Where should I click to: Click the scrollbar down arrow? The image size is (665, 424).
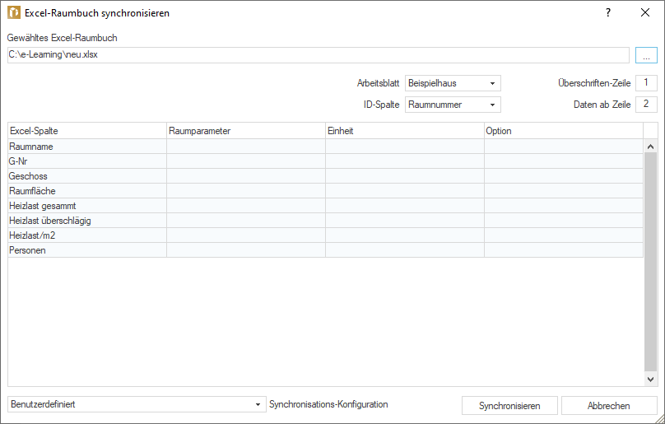650,380
